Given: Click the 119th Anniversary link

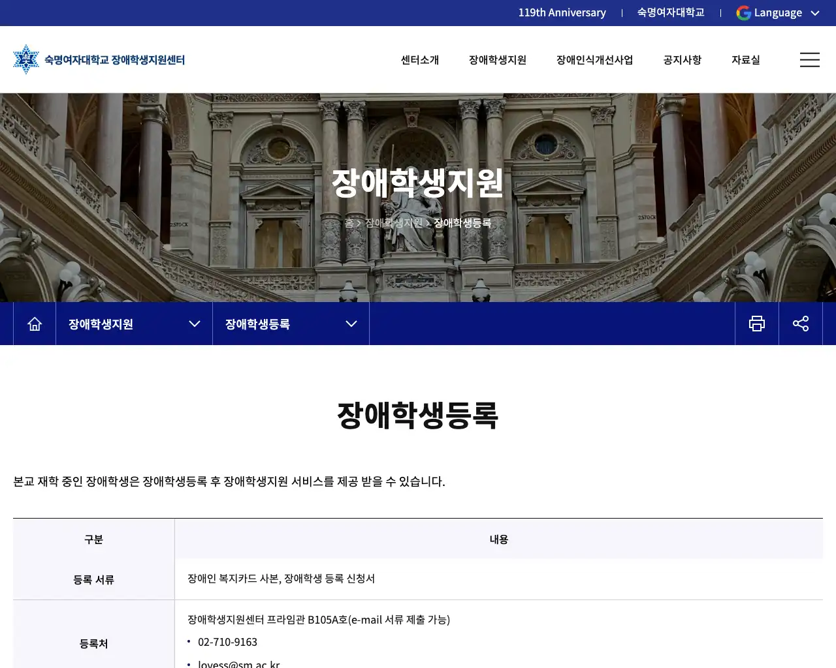Looking at the screenshot, I should (562, 13).
